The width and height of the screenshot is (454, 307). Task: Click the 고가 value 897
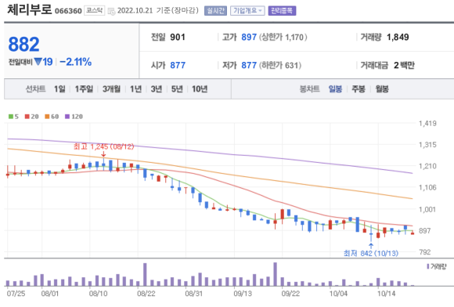pyautogui.click(x=249, y=37)
